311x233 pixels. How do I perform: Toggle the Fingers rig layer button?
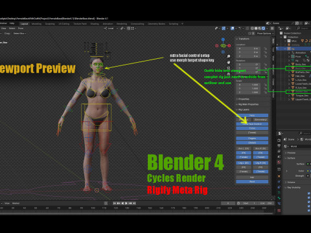coord(252,139)
